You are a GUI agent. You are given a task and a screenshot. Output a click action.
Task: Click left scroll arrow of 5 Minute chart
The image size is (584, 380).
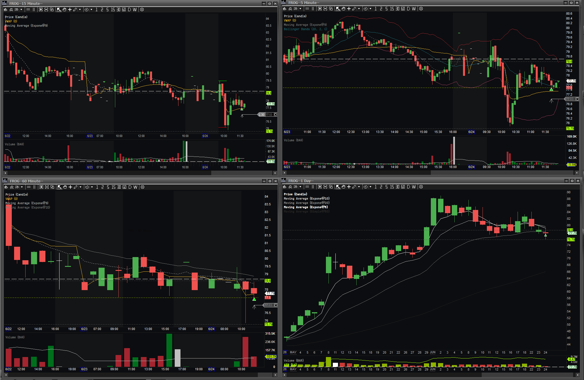pyautogui.click(x=285, y=173)
